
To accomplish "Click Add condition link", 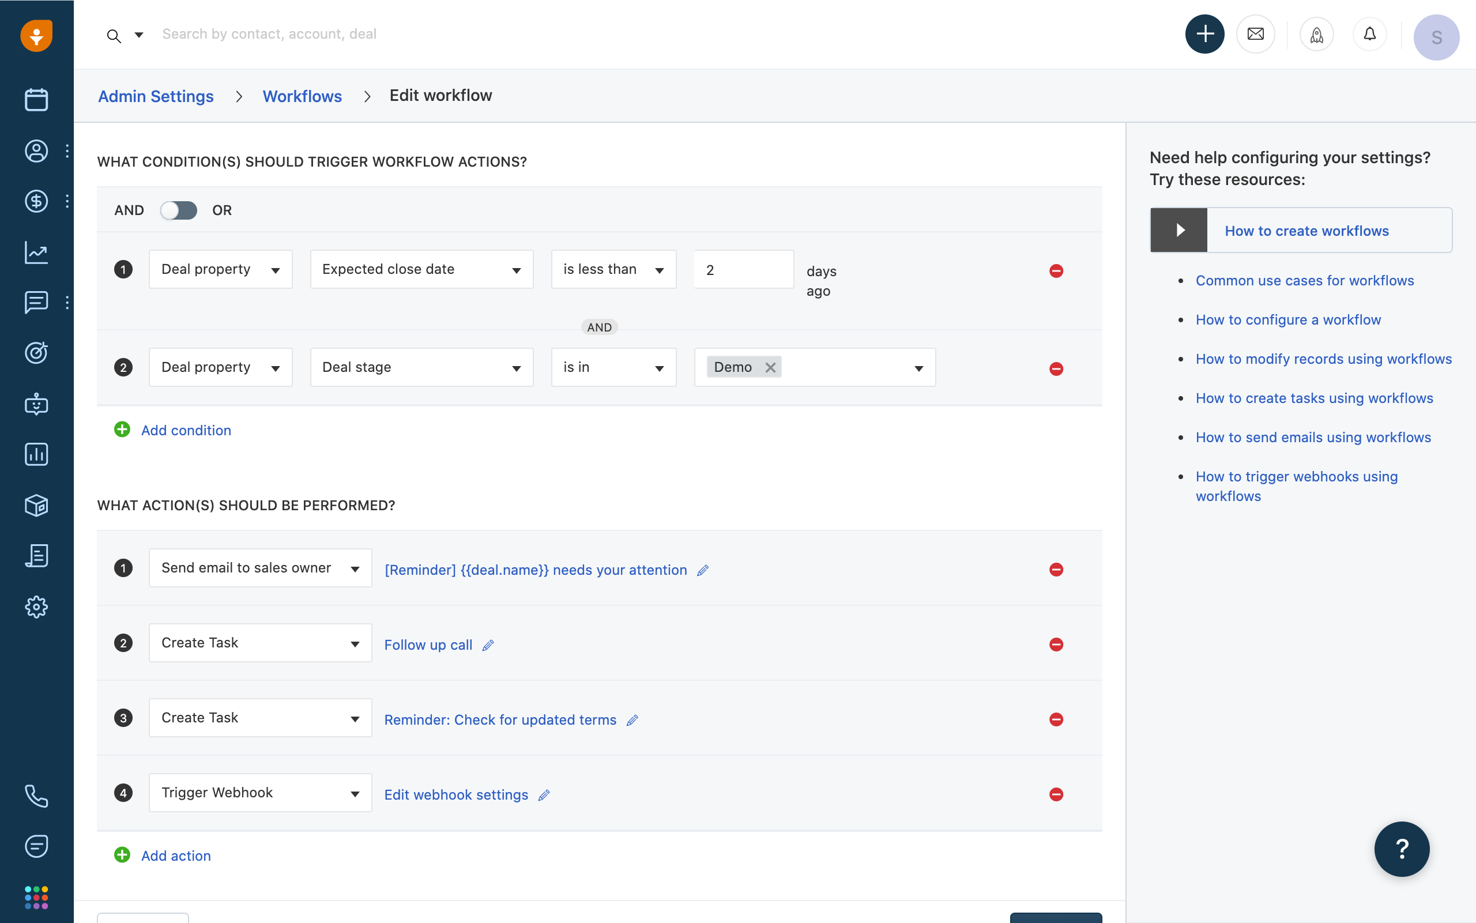I will tap(186, 430).
